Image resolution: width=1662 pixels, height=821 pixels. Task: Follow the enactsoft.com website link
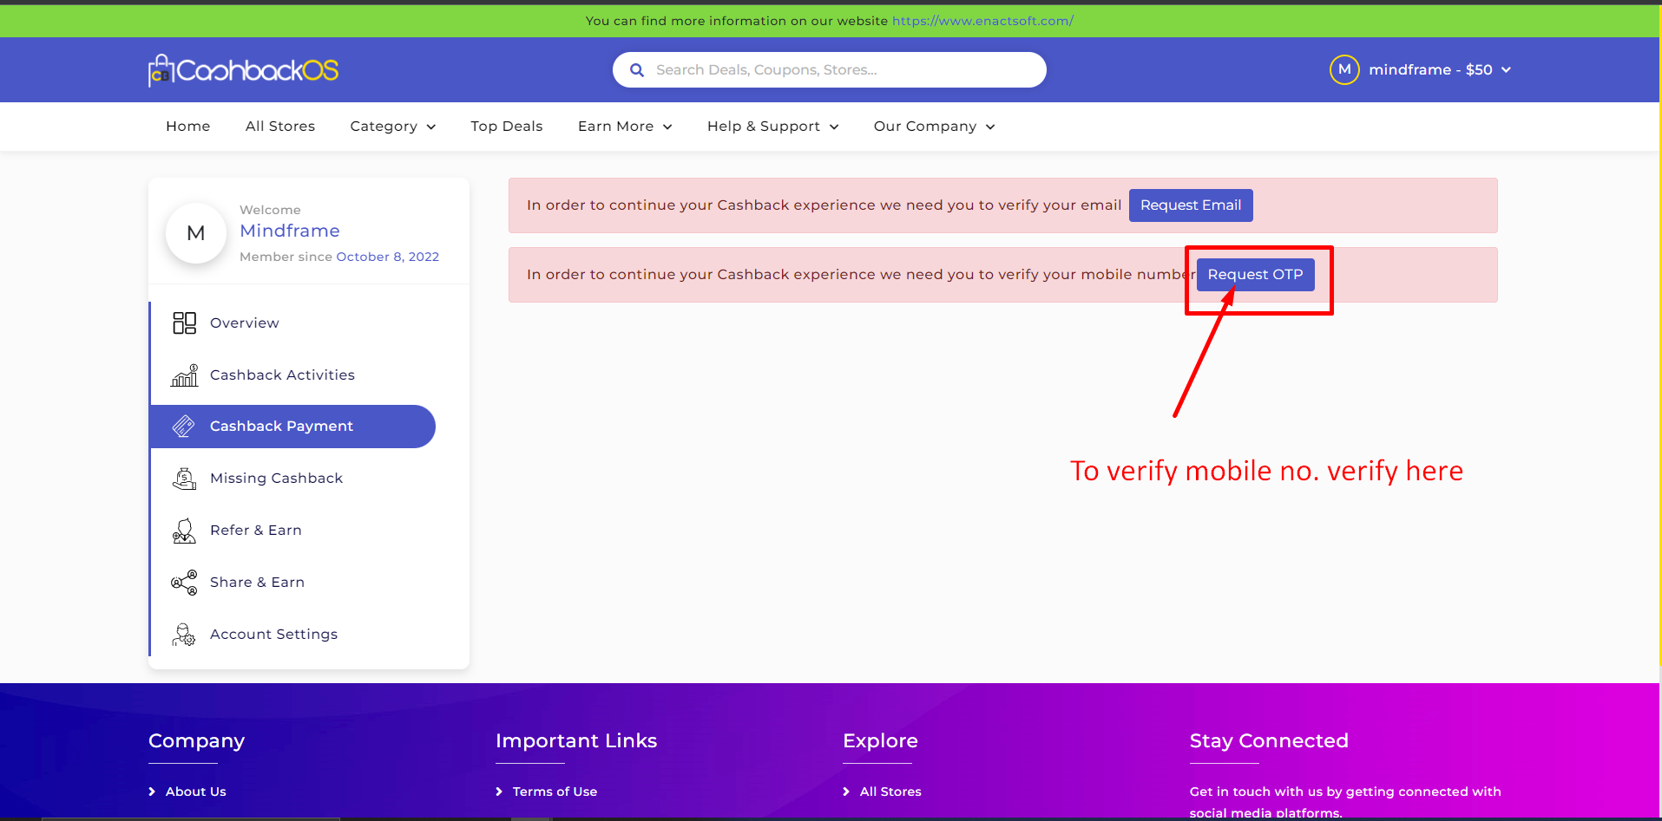[982, 21]
